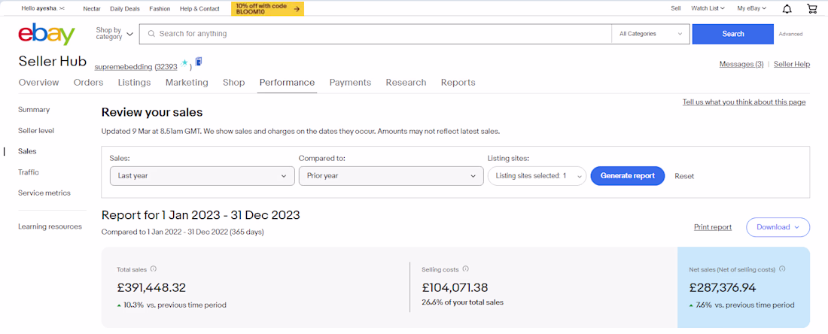Open the Listing sites selected dropdown

pyautogui.click(x=537, y=176)
